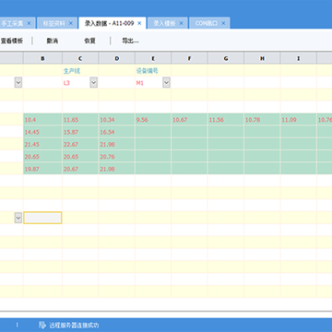332x332 pixels.
Task: Open the 生产线 L3 dropdown arrow
Action: click(x=94, y=82)
